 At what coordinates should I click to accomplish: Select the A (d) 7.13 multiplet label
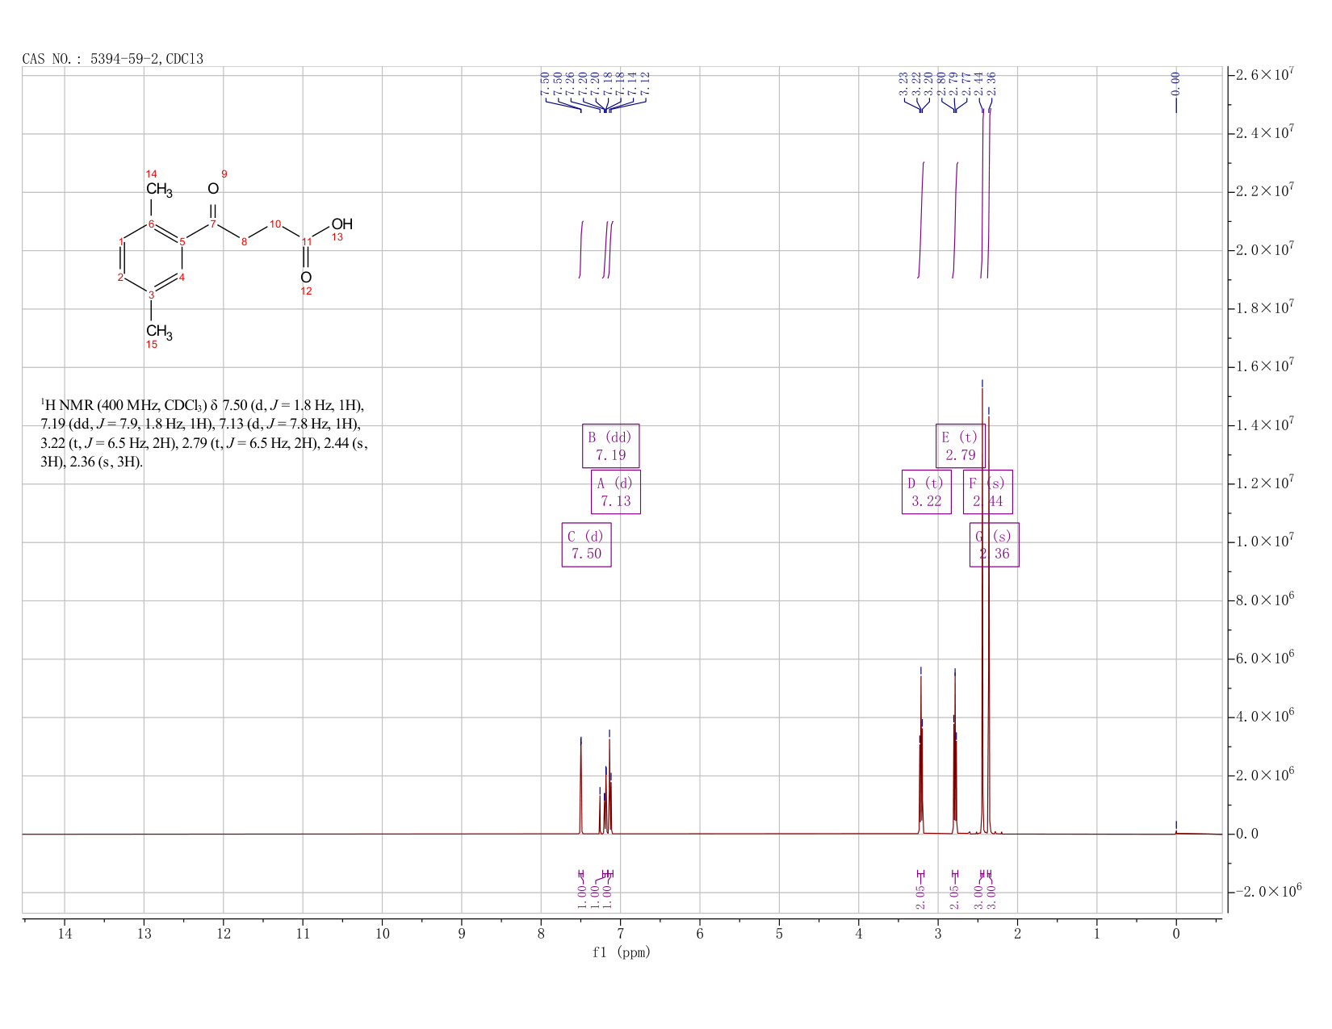coord(615,492)
